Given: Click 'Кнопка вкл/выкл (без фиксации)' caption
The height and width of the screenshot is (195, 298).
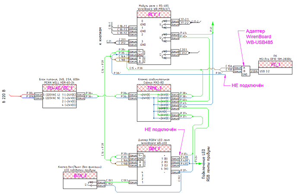Looking at the screenshot, I should tap(80, 167).
